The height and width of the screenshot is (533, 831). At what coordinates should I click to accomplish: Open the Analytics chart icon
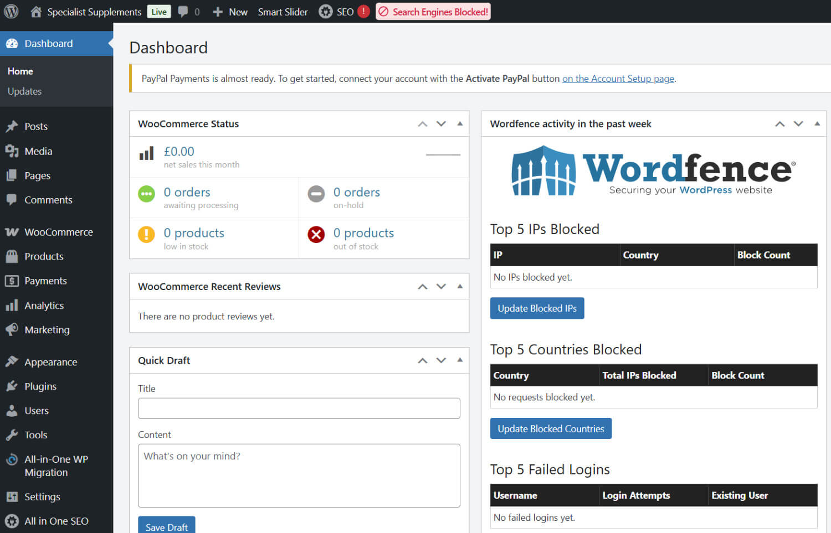click(x=12, y=305)
